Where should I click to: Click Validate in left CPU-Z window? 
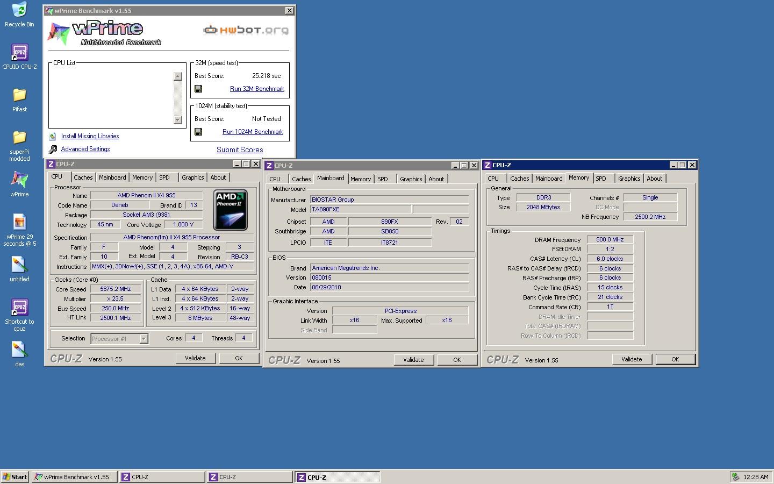coord(195,358)
